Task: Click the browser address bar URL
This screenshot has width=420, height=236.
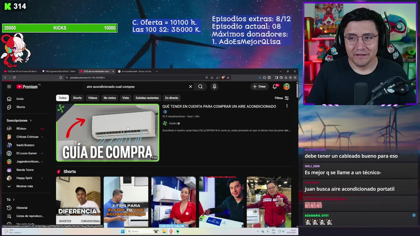Action: point(87,78)
